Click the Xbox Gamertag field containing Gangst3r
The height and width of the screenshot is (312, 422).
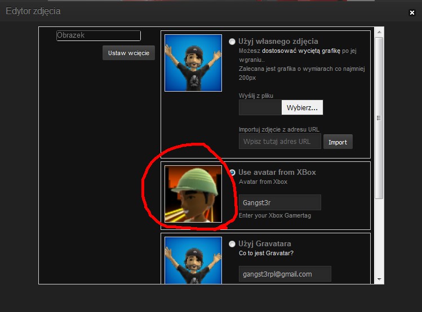(279, 202)
